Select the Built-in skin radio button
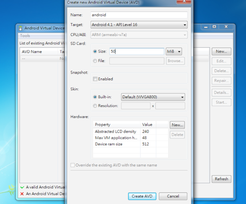 tap(95, 97)
